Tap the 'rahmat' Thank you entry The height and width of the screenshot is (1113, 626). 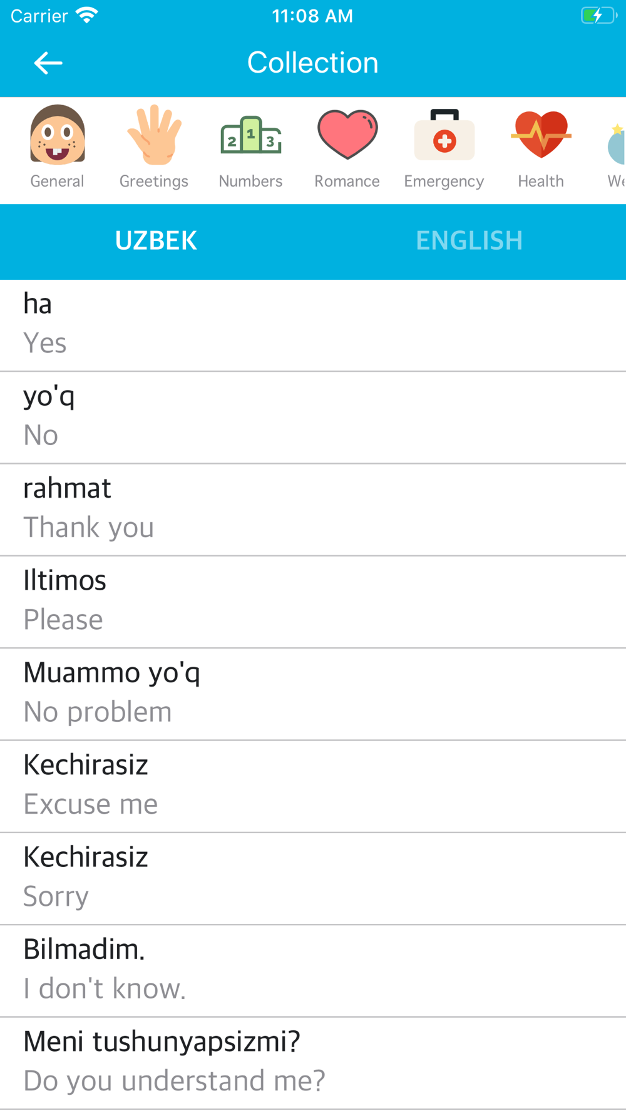(313, 510)
